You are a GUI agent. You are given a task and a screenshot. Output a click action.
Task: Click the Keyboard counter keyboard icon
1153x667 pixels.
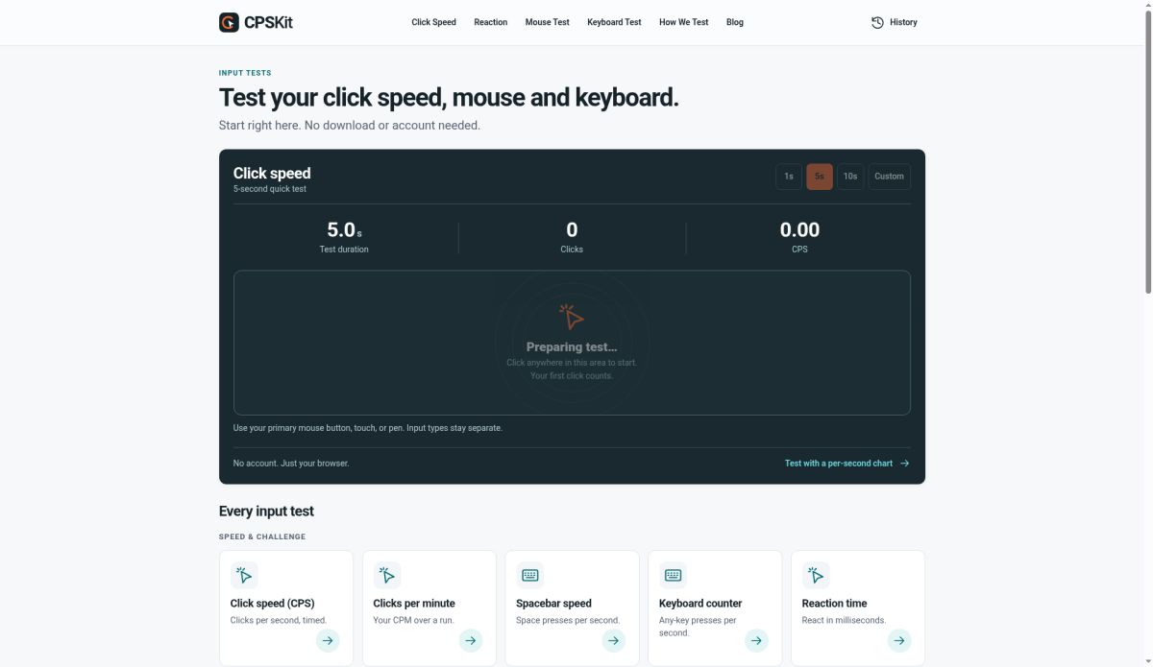tap(673, 575)
